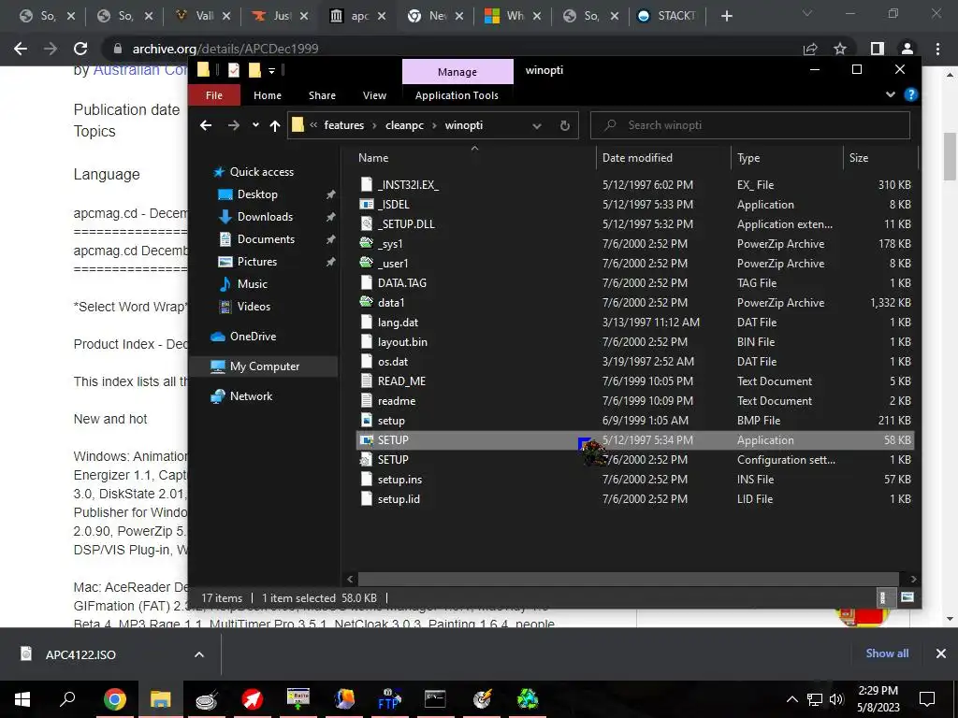Select the READ_ME text document

pyautogui.click(x=401, y=381)
